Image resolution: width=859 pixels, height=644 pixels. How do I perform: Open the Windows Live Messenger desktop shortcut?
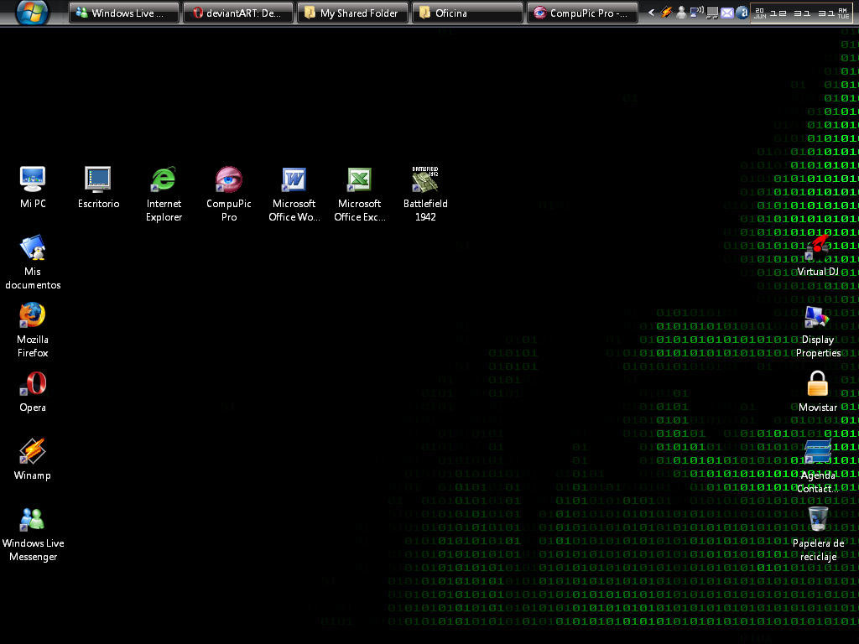tap(33, 534)
